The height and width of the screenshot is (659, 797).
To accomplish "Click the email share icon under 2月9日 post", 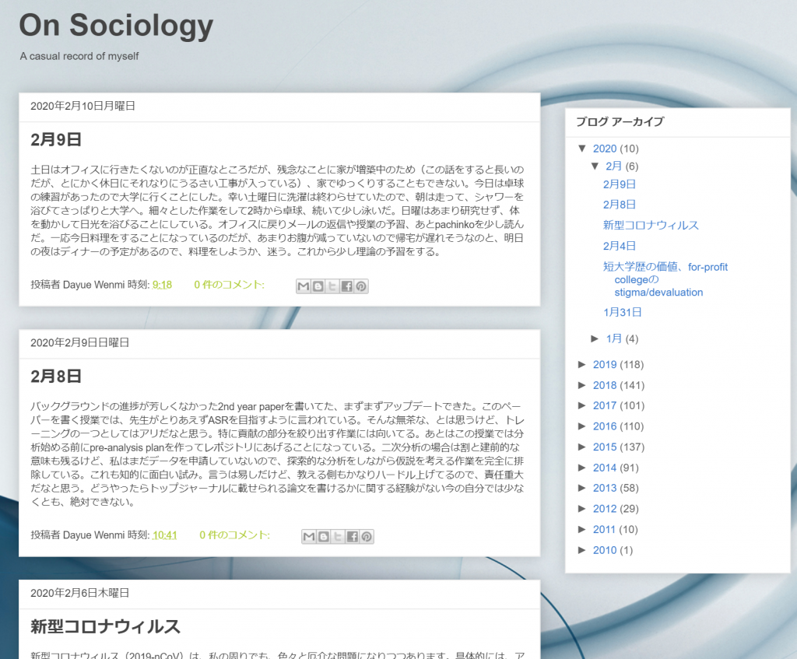I will [x=304, y=286].
